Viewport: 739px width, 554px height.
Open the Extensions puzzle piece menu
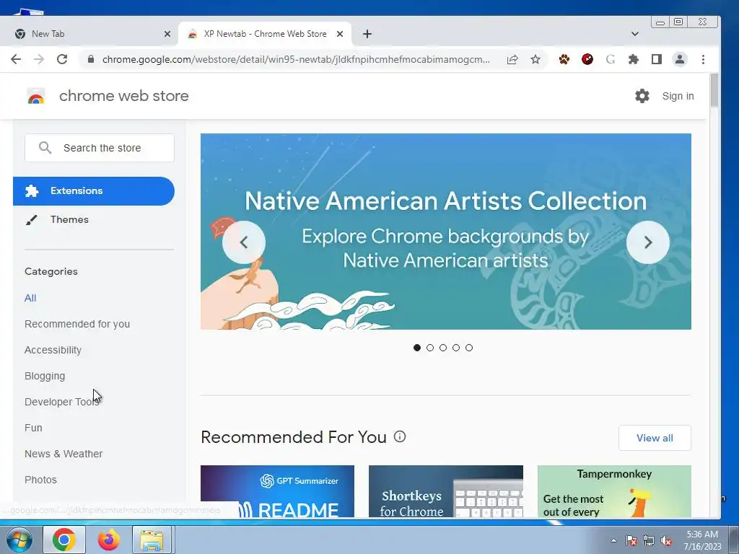point(634,59)
